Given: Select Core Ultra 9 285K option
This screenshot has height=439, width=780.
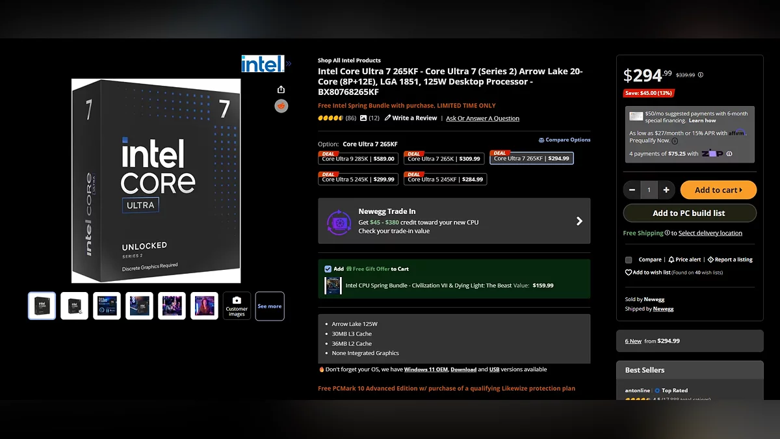Looking at the screenshot, I should coord(358,158).
